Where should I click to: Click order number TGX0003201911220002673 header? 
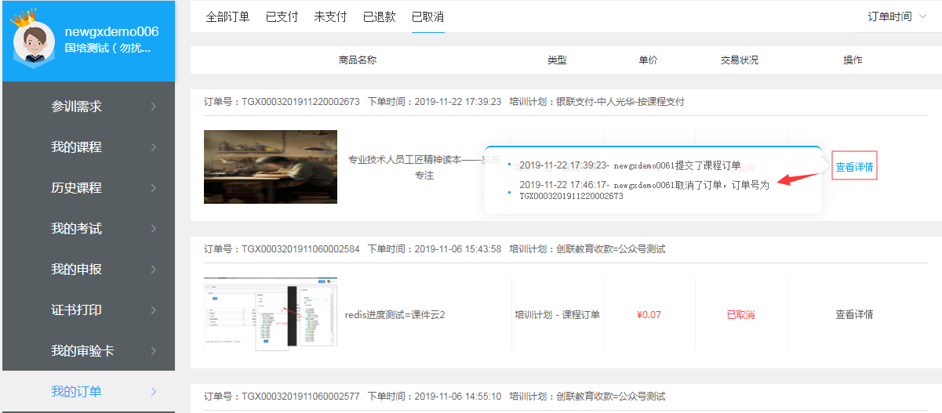click(x=282, y=102)
